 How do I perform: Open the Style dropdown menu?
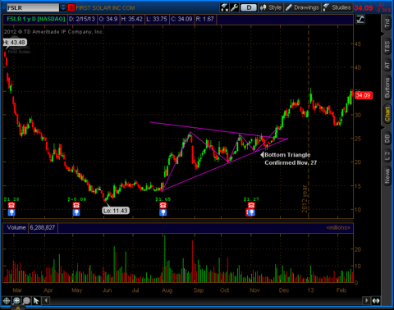271,7
